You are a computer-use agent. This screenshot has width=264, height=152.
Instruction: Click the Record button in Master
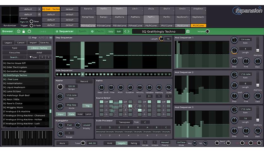[x=84, y=81]
